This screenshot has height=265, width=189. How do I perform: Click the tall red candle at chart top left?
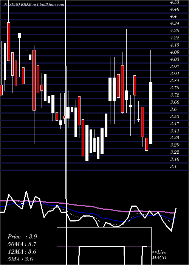click(x=9, y=42)
